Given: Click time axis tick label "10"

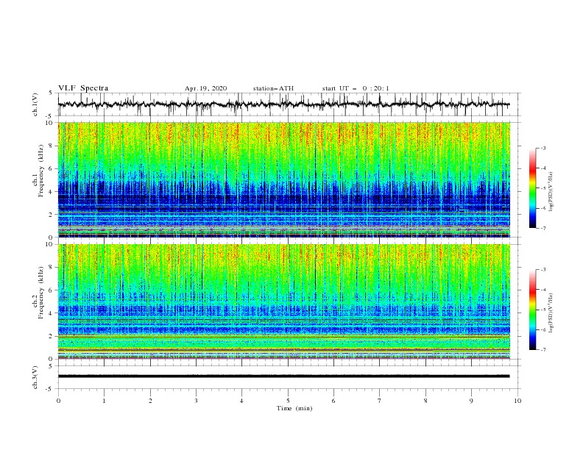Looking at the screenshot, I should [x=517, y=401].
